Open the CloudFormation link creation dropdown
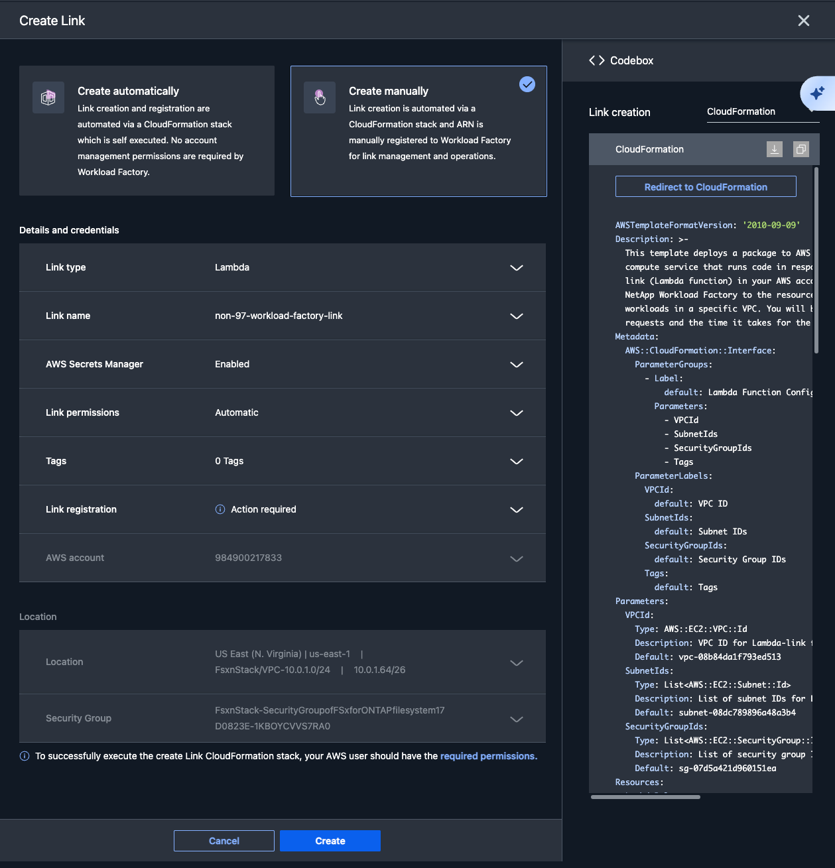Screen dimensions: 835x868 pyautogui.click(x=763, y=111)
